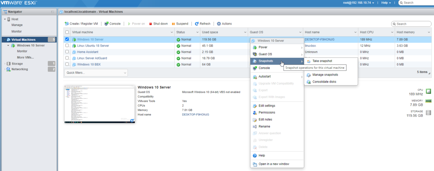Click the Home Assistant VM icon
This screenshot has width=434, height=171.
(x=74, y=52)
